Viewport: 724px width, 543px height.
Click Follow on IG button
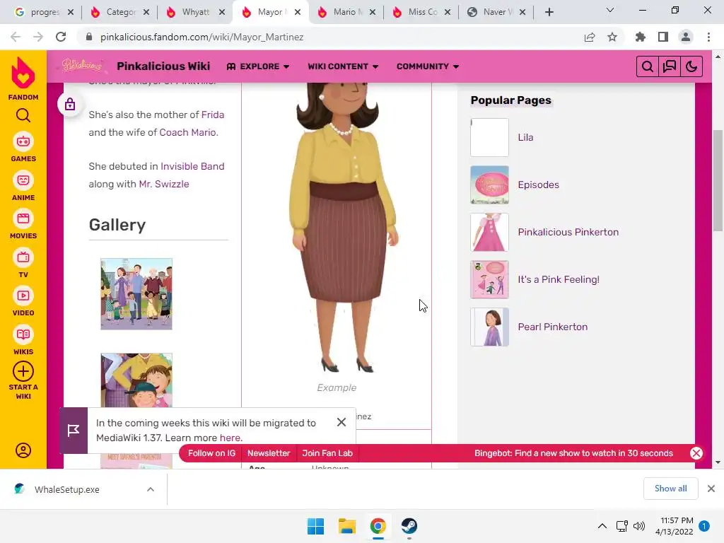211,453
